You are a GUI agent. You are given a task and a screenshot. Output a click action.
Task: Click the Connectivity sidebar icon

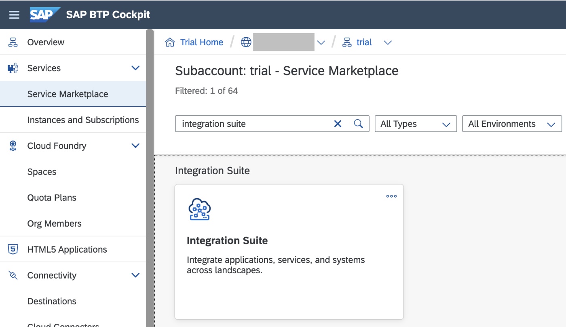13,275
